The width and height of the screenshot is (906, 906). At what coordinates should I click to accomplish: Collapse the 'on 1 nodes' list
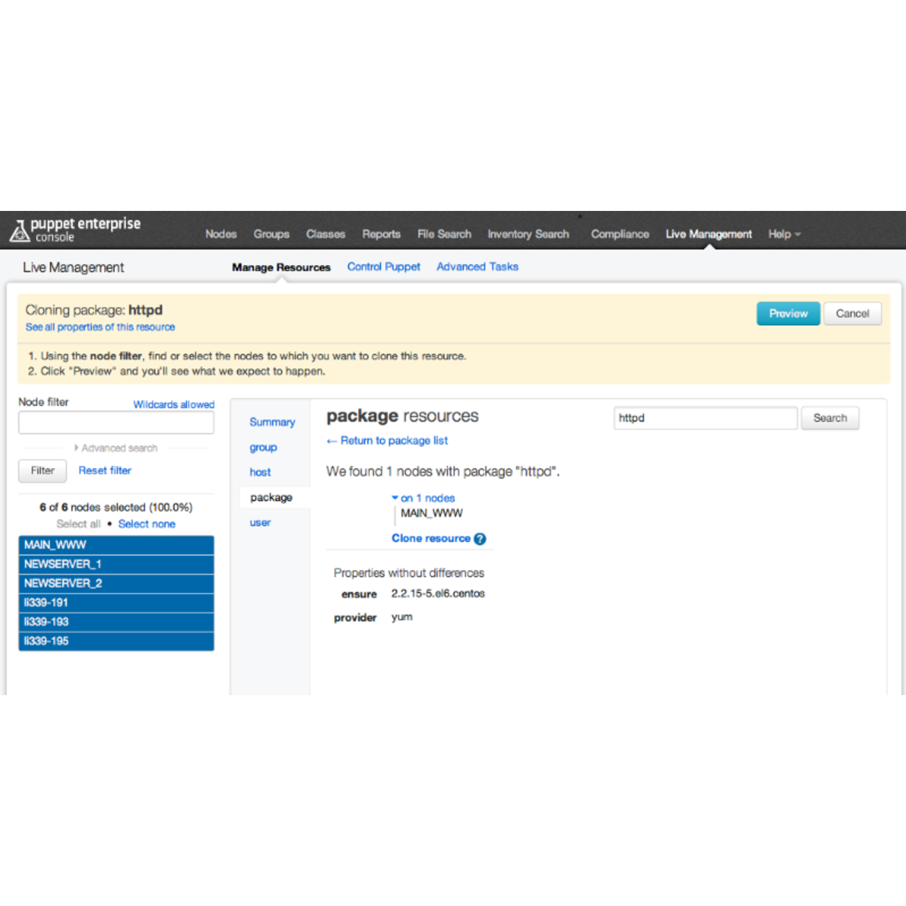pos(423,498)
